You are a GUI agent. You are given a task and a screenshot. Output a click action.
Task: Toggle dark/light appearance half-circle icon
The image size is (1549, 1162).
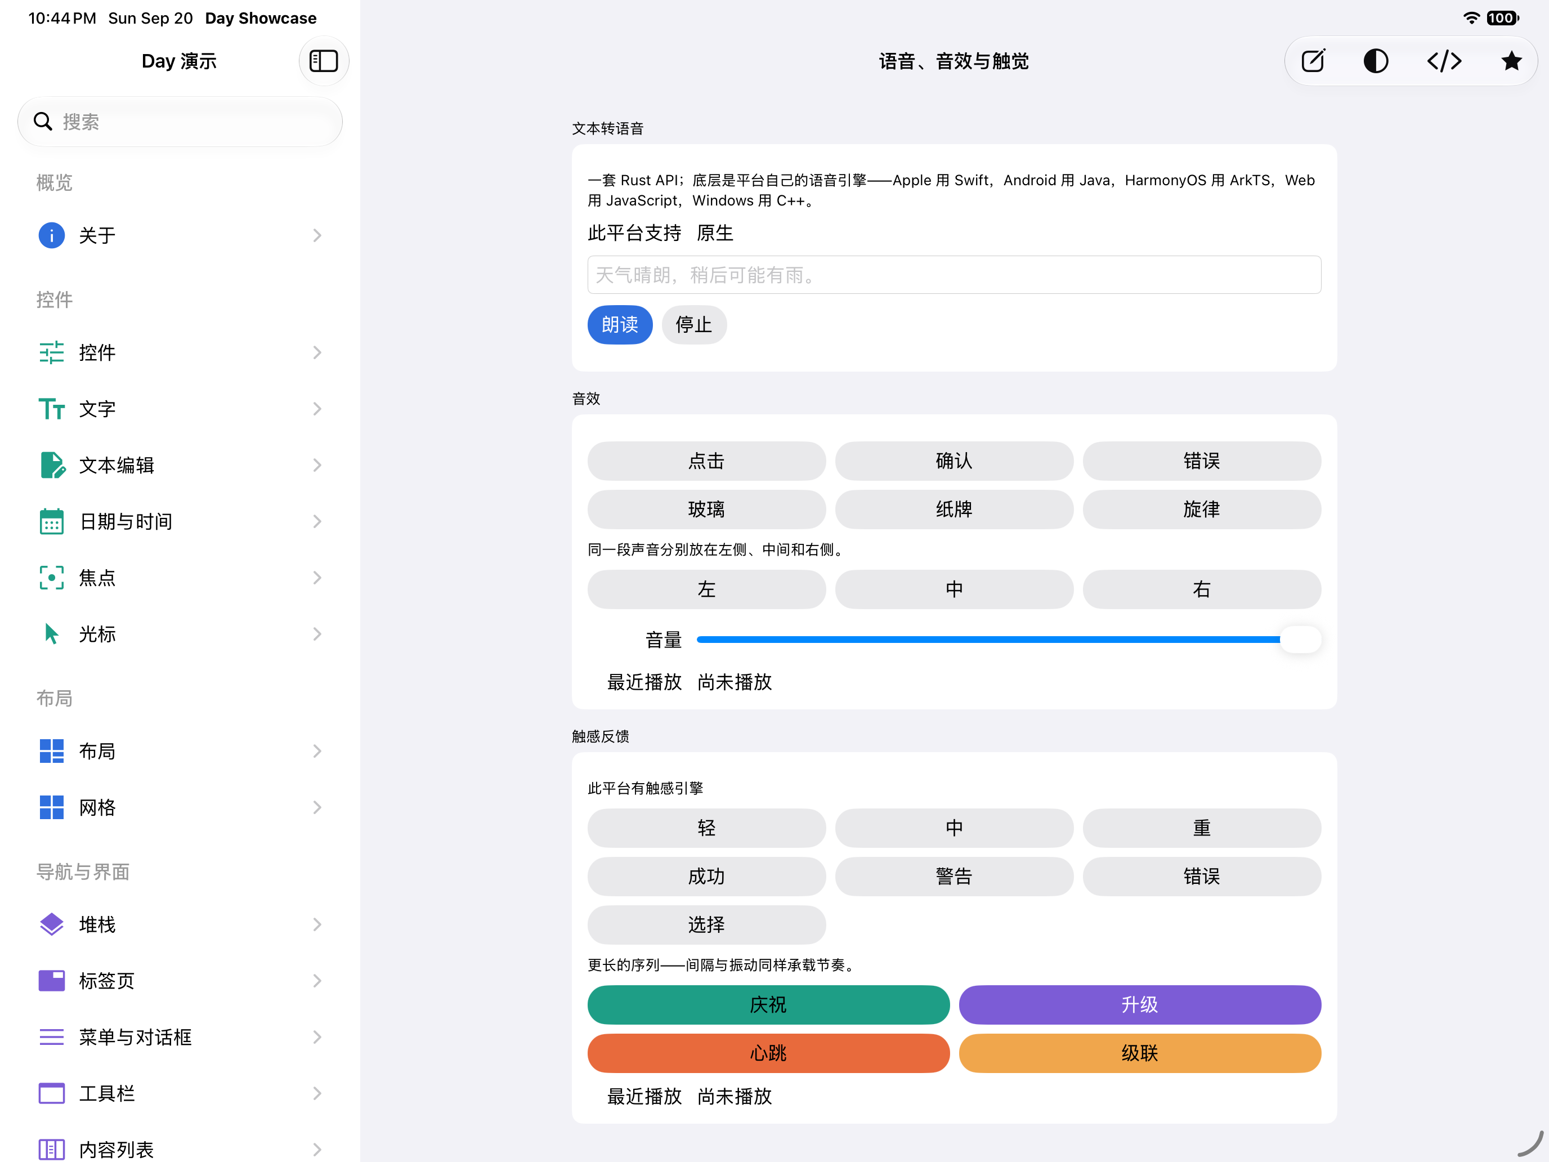1376,61
